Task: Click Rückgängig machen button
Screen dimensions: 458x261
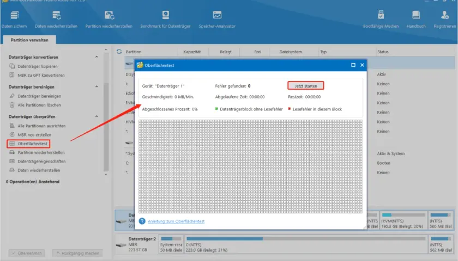Action: pos(77,253)
